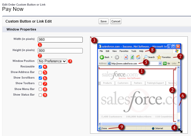Click the 'Width (in pixels)' label
Screen dimensions: 191x136
point(24,39)
